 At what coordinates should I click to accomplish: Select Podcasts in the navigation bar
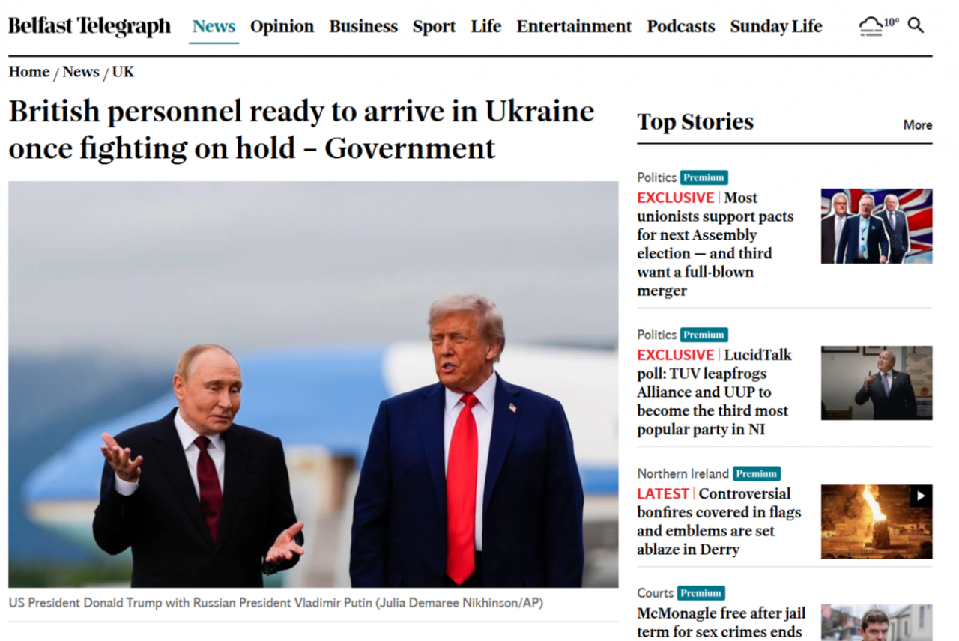pos(681,26)
